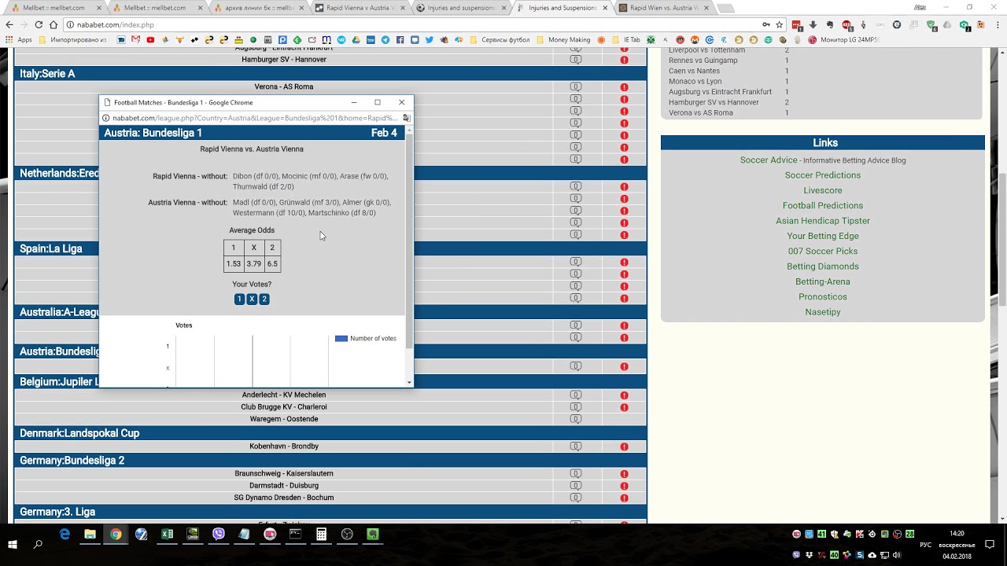Screen dimensions: 1007x566
Task: Follow the Your Betting Edge link
Action: 822,236
